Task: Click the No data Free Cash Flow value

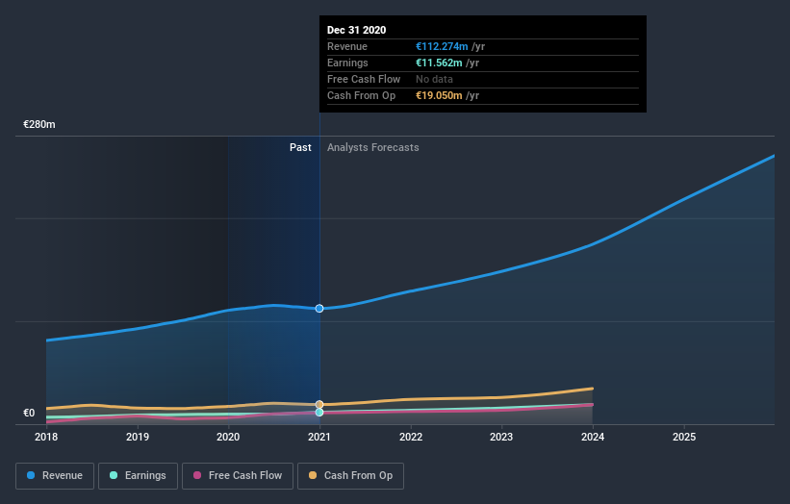Action: pyautogui.click(x=434, y=79)
